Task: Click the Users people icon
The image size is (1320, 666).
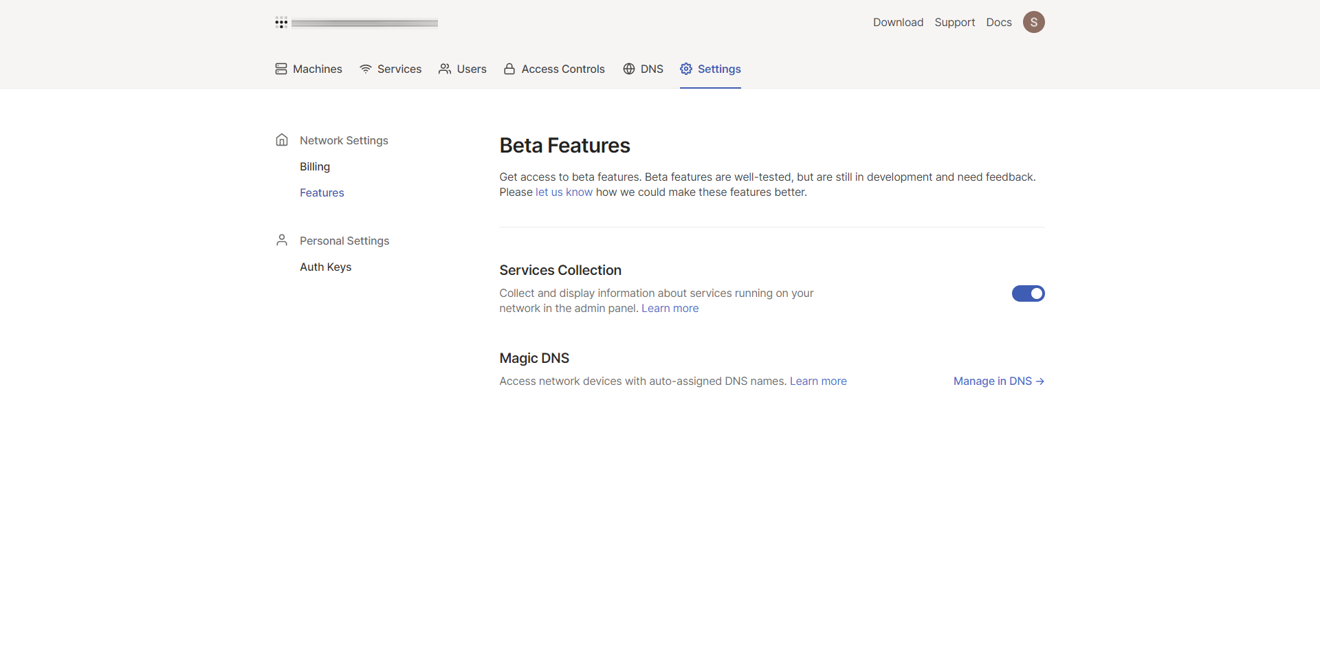Action: click(445, 69)
